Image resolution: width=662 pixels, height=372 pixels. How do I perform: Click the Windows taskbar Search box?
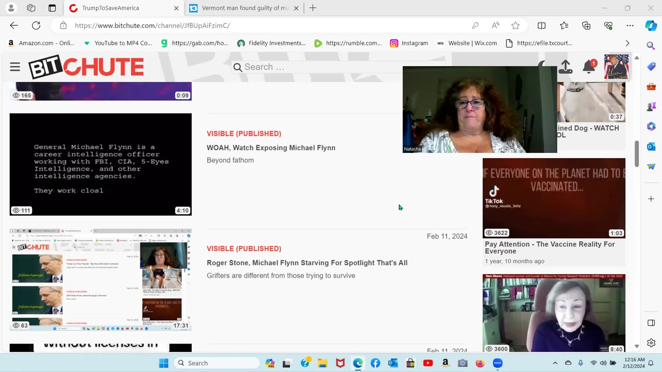[217, 363]
